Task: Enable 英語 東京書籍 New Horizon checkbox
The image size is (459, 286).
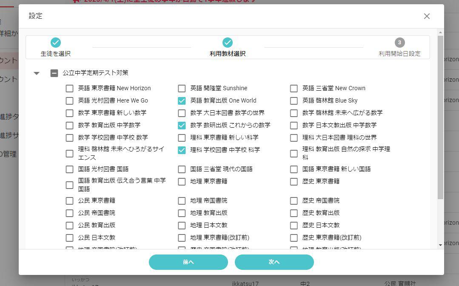Action: point(69,89)
